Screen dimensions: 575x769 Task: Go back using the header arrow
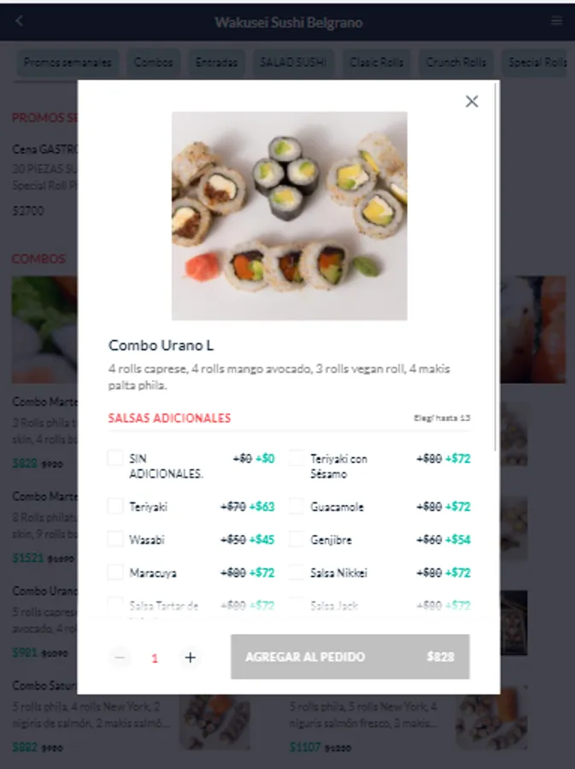coord(19,21)
